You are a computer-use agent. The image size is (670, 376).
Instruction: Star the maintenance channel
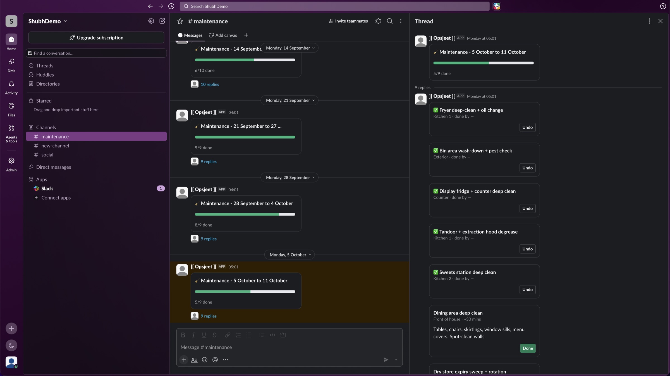pyautogui.click(x=180, y=21)
